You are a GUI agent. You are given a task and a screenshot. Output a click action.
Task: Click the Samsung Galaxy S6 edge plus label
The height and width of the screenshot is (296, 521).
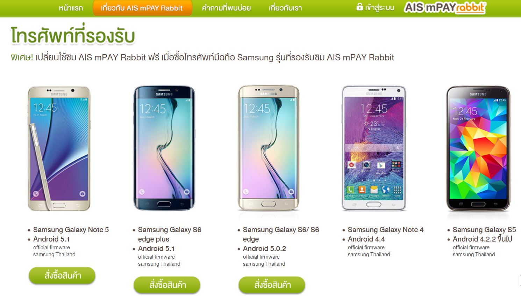click(x=170, y=234)
